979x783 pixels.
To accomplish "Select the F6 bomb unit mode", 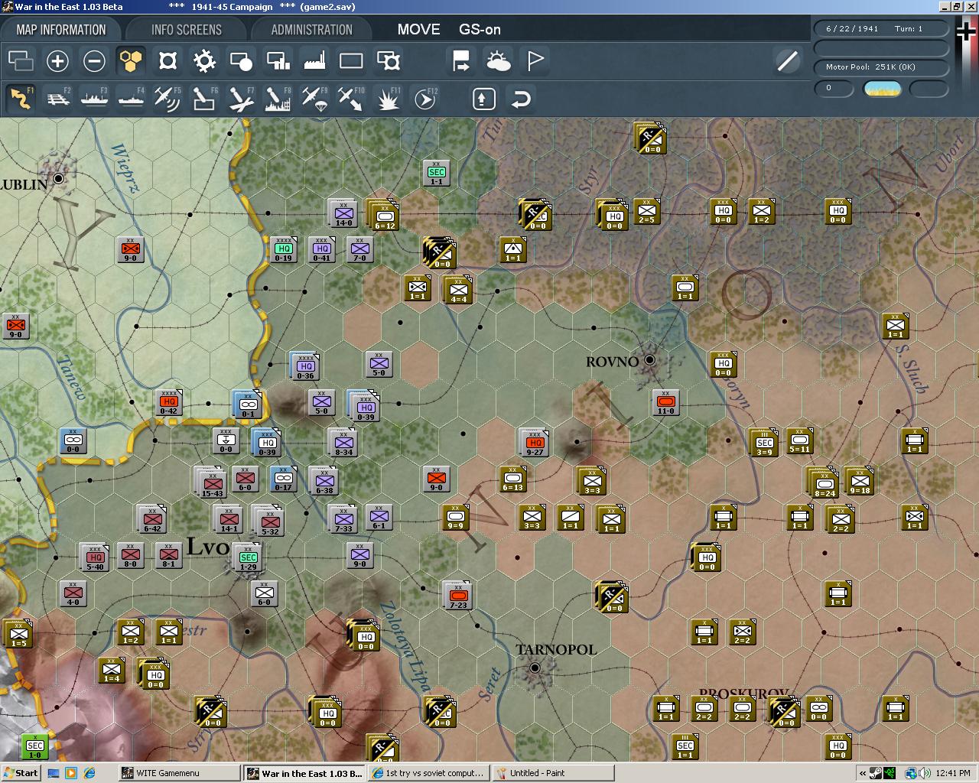I will tap(204, 99).
